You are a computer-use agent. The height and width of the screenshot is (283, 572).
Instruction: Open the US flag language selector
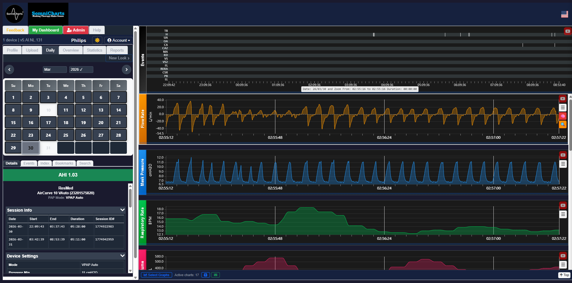point(565,14)
